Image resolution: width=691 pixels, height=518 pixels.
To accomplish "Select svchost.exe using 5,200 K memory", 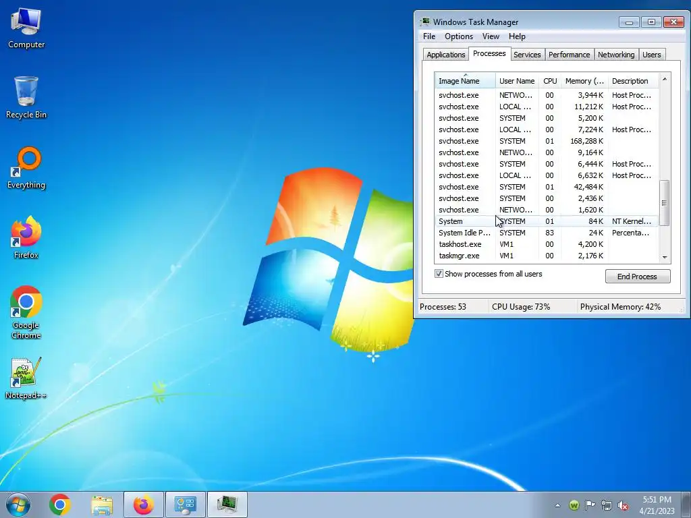I will click(547, 118).
